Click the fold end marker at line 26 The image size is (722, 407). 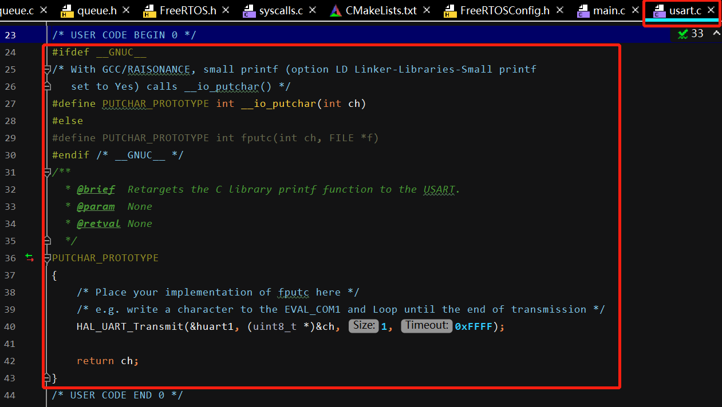[x=48, y=86]
